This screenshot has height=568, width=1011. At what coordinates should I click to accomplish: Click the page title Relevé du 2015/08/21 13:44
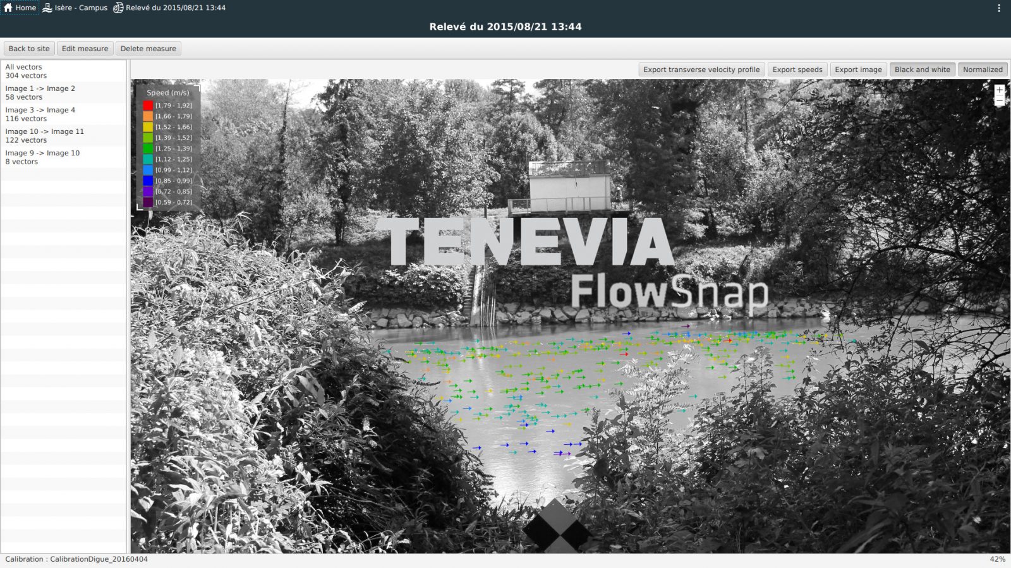pyautogui.click(x=505, y=27)
